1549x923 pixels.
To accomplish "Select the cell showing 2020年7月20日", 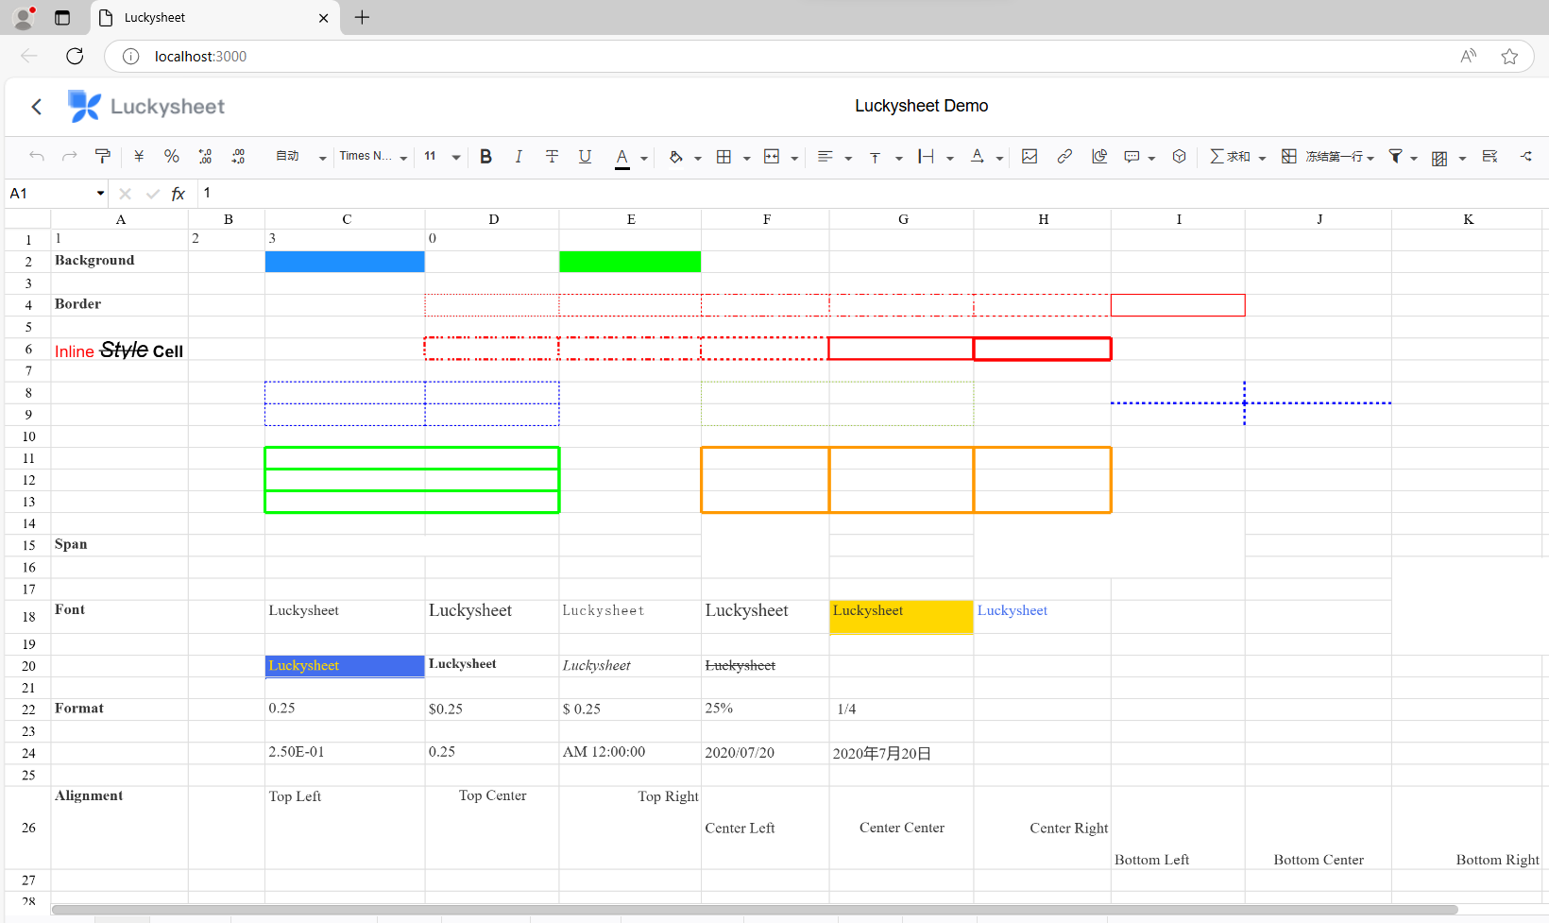I will pyautogui.click(x=902, y=753).
